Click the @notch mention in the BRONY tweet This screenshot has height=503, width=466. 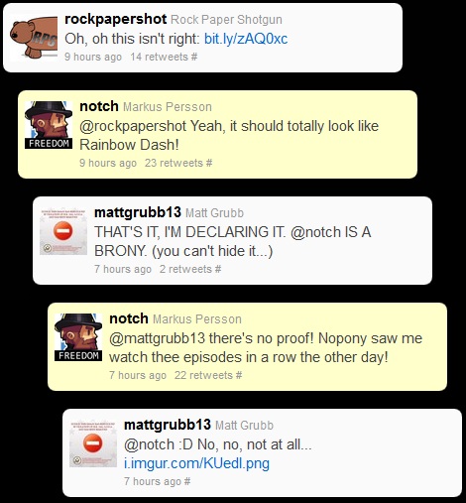315,232
